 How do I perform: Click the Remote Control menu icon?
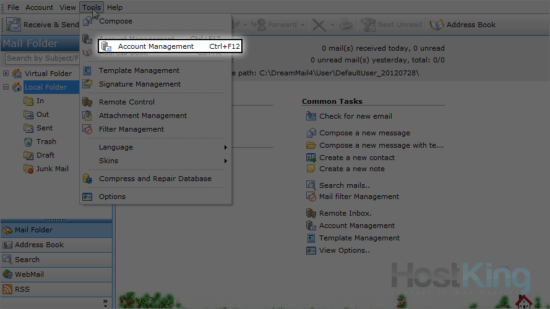87,102
